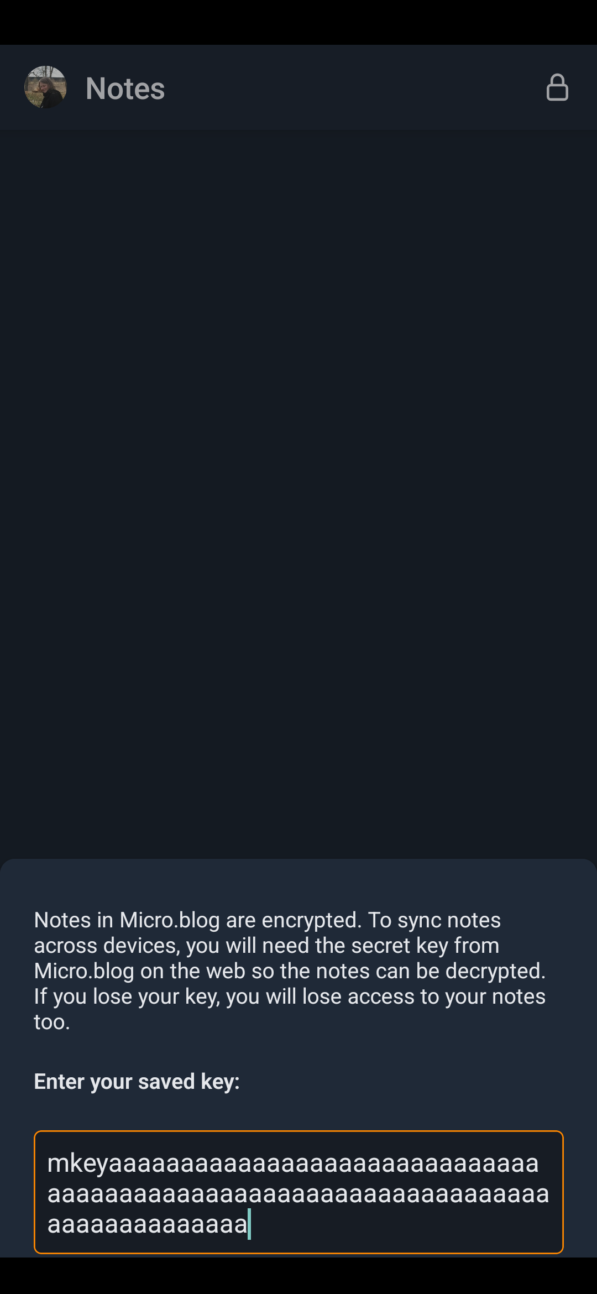
Task: Click "To sync notes" phrase
Action: [x=434, y=920]
